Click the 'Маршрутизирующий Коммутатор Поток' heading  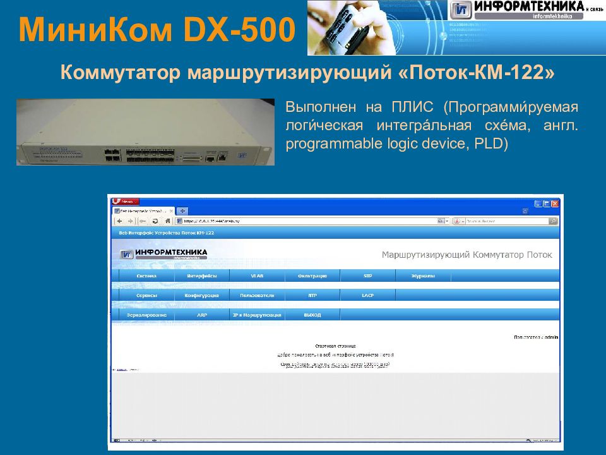coord(467,255)
